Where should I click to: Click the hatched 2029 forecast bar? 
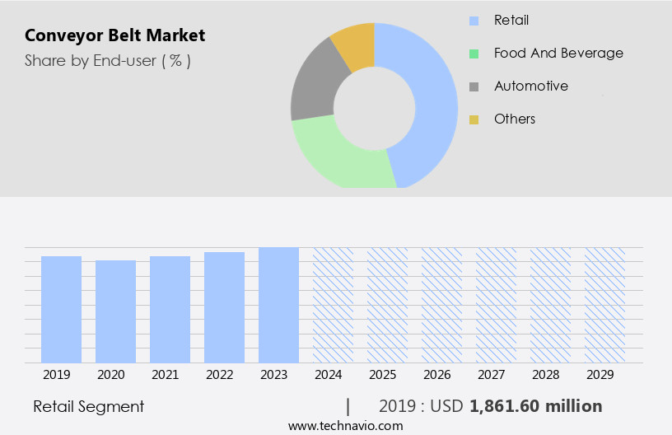(604, 305)
